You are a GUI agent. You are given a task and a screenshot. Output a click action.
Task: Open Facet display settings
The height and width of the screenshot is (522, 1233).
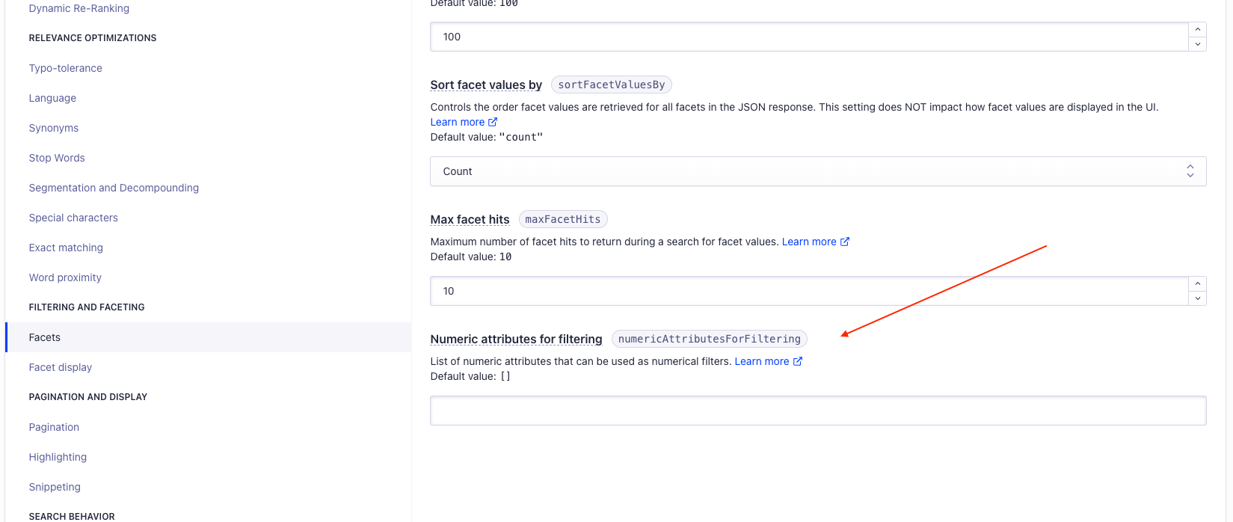point(61,367)
